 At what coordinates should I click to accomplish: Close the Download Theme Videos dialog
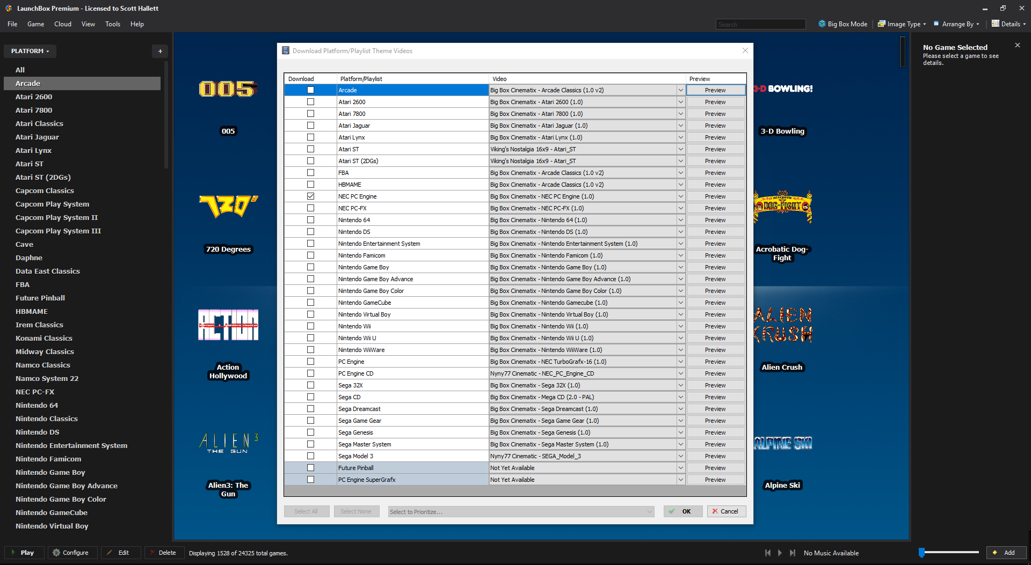pos(745,50)
